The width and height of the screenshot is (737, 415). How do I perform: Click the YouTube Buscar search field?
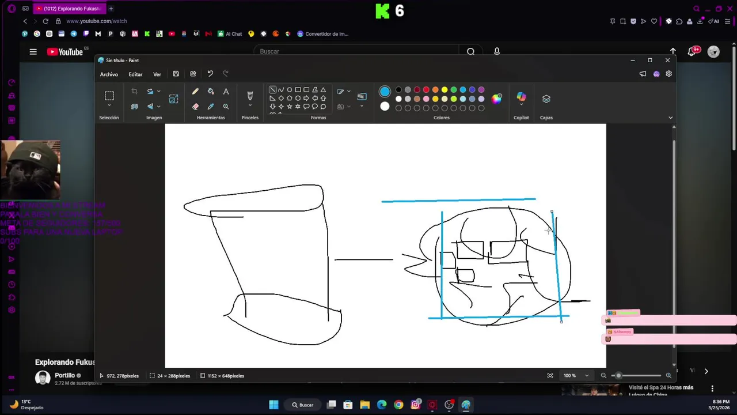coord(357,51)
